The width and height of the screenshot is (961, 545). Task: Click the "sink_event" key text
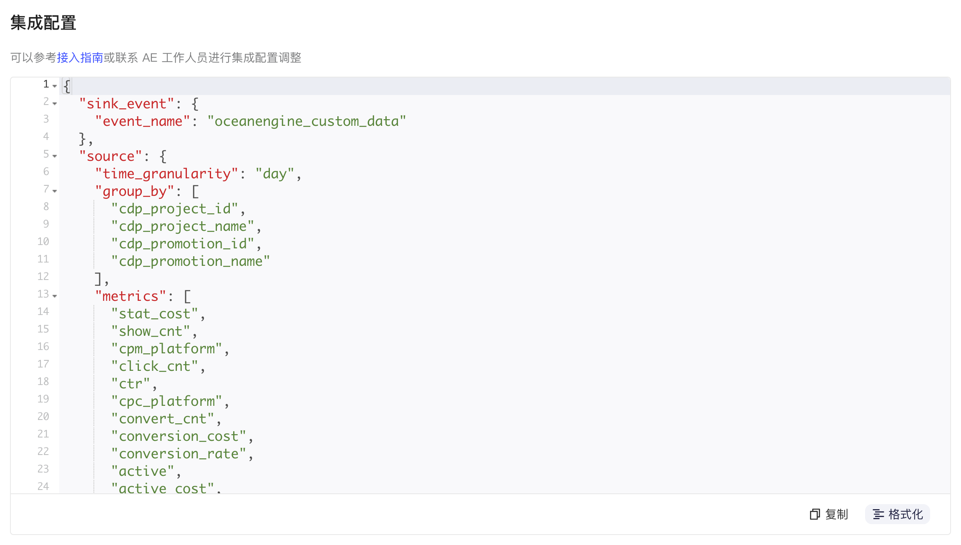(126, 103)
